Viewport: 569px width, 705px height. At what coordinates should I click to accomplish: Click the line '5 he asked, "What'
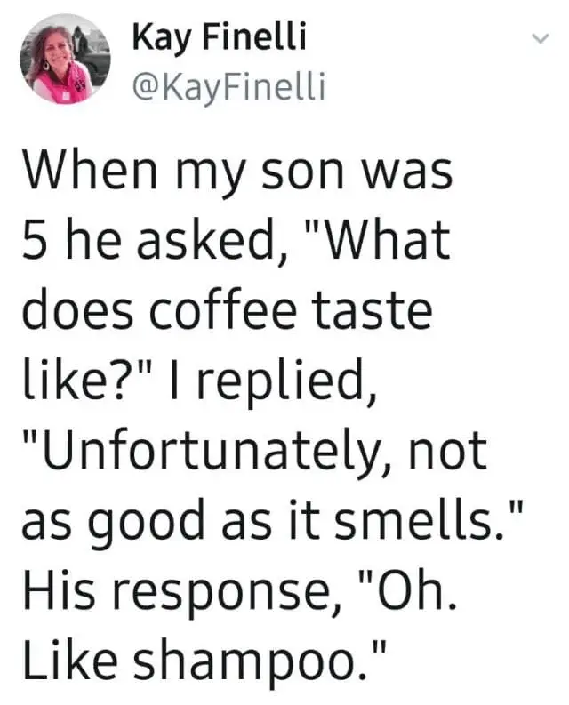(x=236, y=240)
